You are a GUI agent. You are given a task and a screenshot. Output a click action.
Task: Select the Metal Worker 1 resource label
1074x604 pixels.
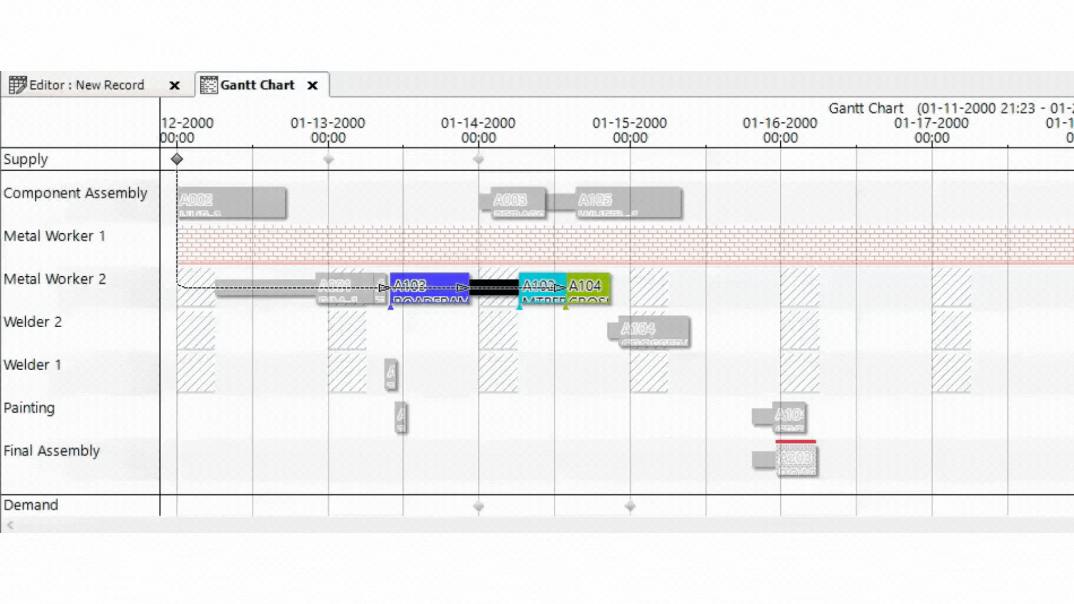coord(54,236)
